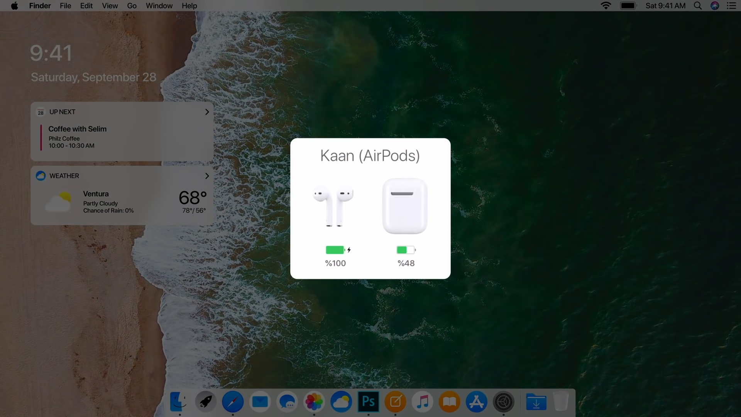
Task: Click the partly cloudy sun icon
Action: pyautogui.click(x=58, y=202)
